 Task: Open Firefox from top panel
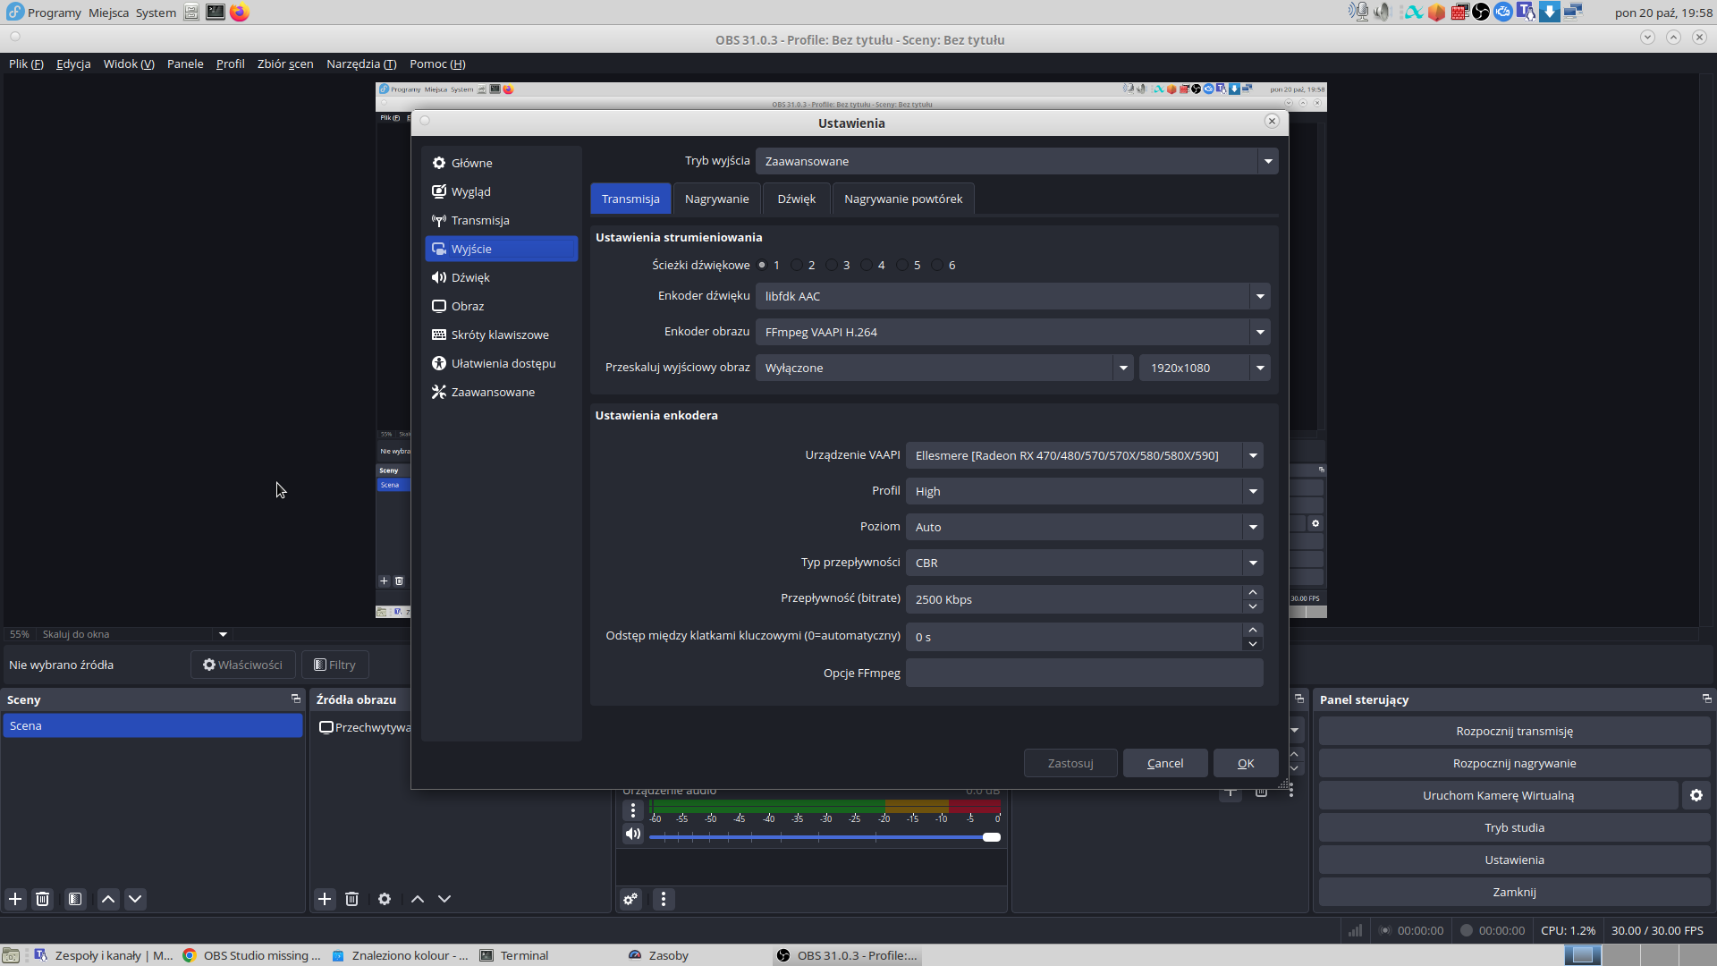tap(239, 13)
